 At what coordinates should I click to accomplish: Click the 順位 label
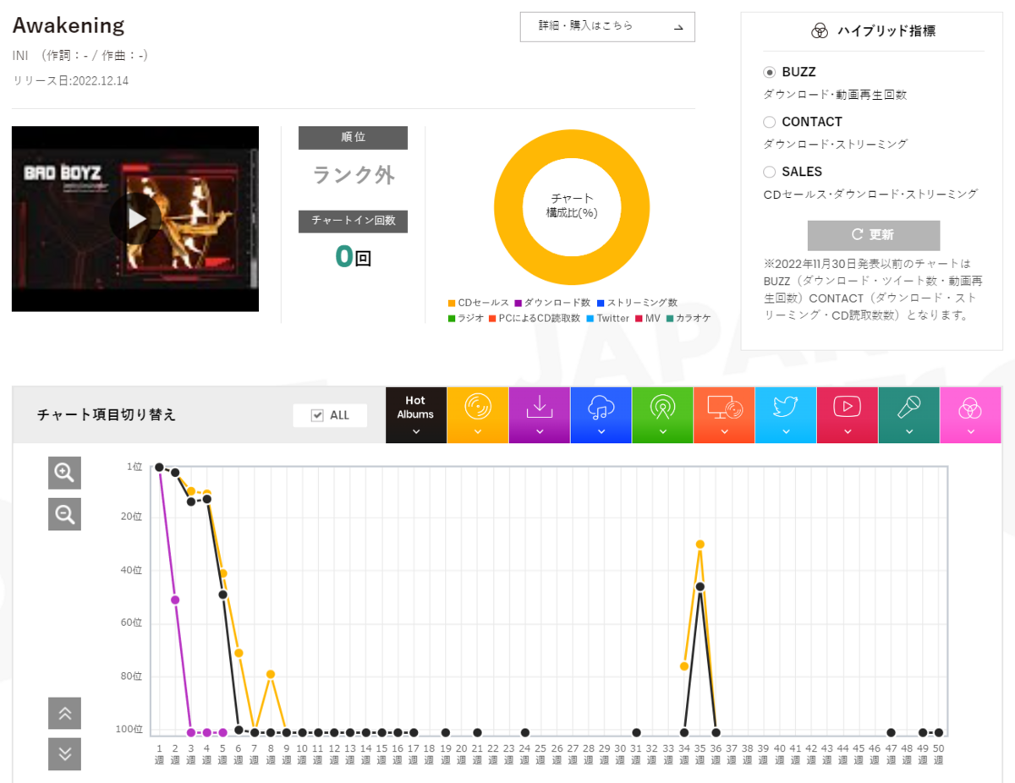[353, 138]
